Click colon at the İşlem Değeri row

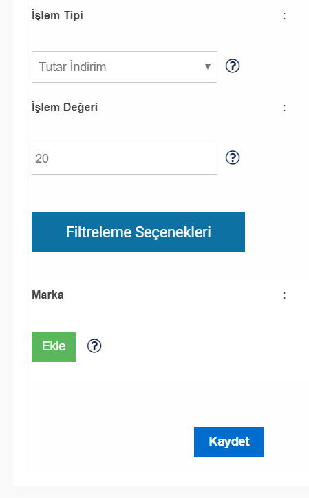[x=284, y=108]
